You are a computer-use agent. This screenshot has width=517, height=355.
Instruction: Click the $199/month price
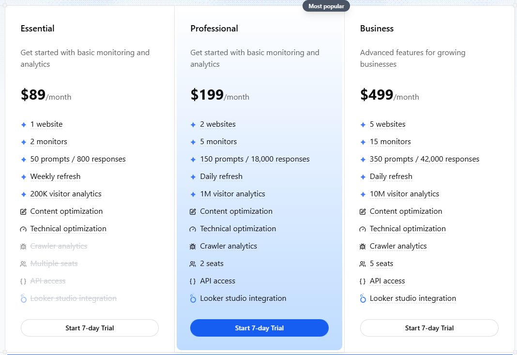pos(220,95)
